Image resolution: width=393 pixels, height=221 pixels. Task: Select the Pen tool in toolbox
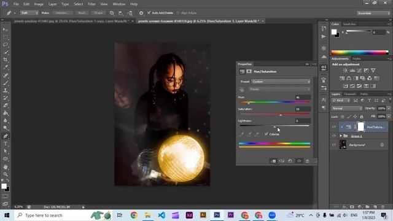pyautogui.click(x=6, y=136)
